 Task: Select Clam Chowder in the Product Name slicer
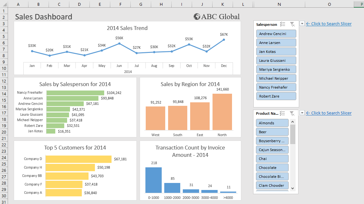[272, 185]
